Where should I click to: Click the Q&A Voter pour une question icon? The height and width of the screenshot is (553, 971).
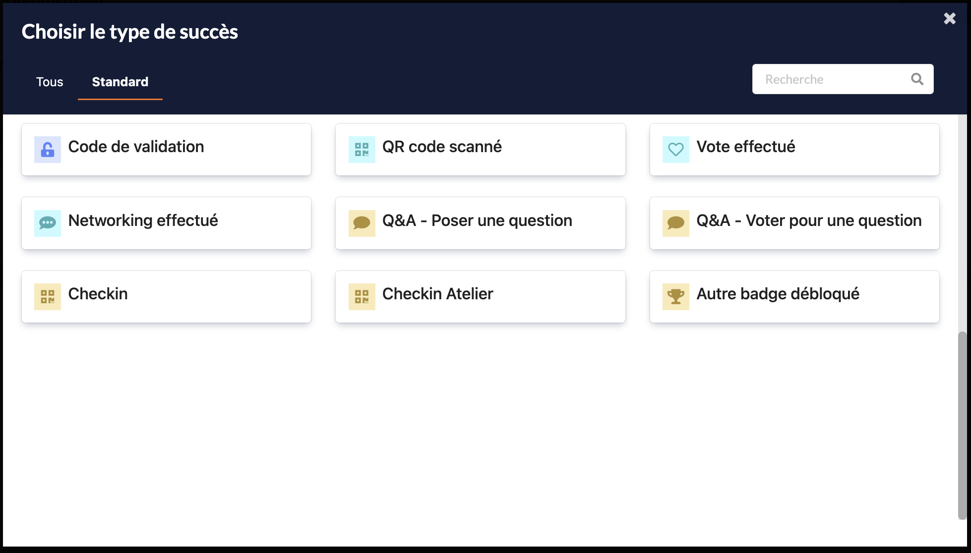(x=675, y=221)
